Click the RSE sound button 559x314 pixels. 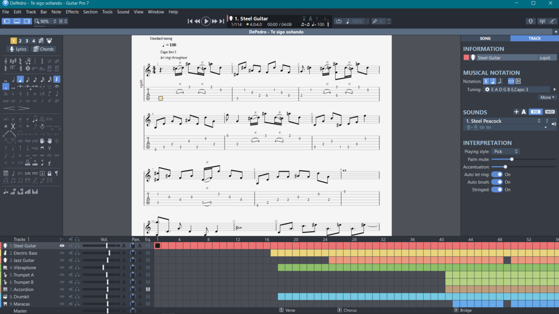[536, 112]
